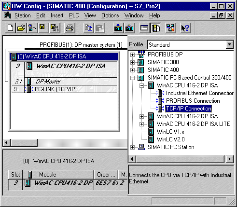Click the Save and Compile icon
The image size is (237, 207).
coord(55,28)
